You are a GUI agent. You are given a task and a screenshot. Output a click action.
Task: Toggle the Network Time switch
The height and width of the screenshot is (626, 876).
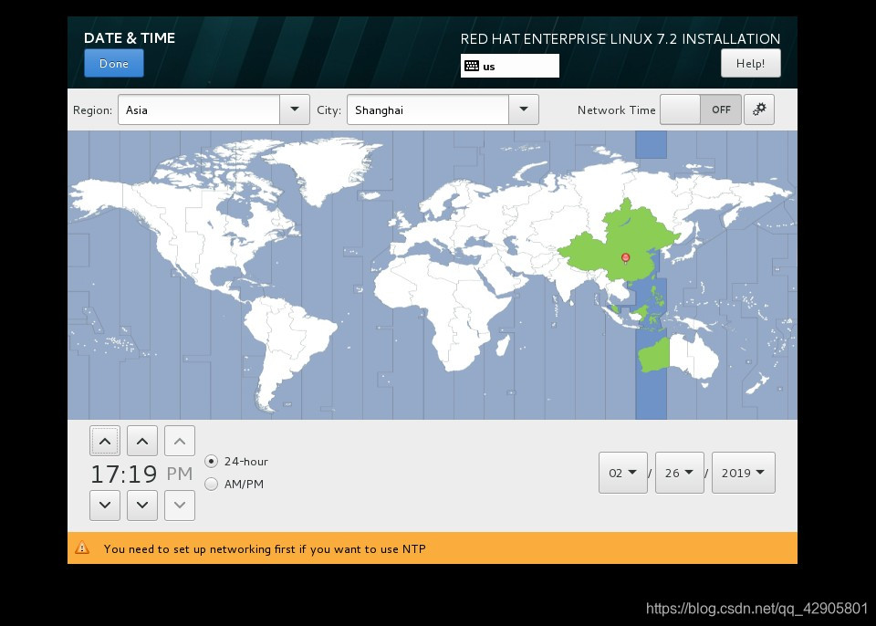[701, 110]
